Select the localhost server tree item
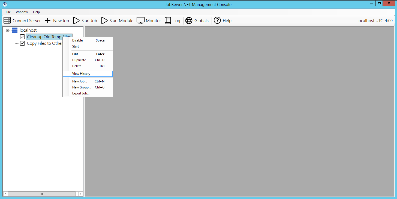The image size is (397, 199). tap(28, 30)
